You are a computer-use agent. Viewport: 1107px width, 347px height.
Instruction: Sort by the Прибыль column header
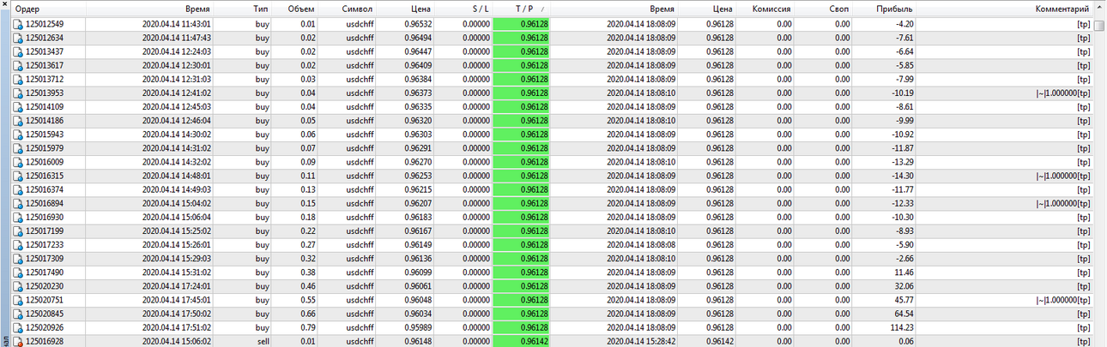(x=884, y=8)
